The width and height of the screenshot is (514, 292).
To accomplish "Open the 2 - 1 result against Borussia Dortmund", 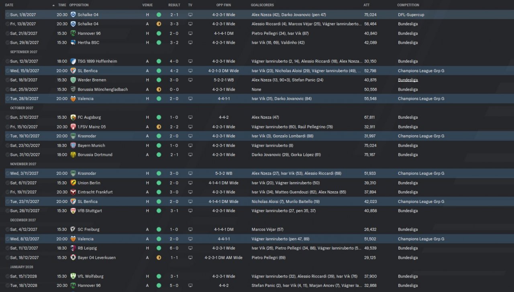I will tap(174, 155).
